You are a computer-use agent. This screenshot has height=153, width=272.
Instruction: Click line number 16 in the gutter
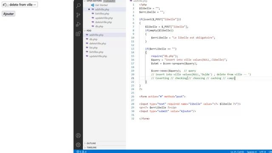[133, 59]
